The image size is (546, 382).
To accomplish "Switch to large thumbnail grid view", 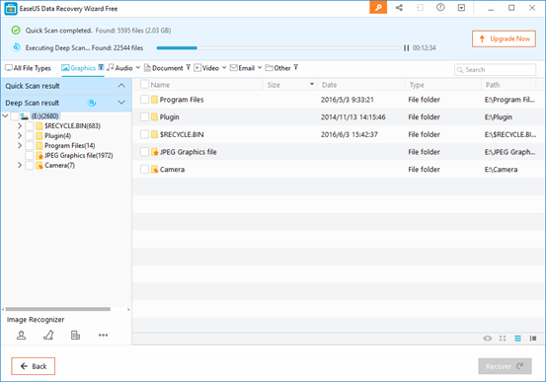I will pyautogui.click(x=503, y=339).
